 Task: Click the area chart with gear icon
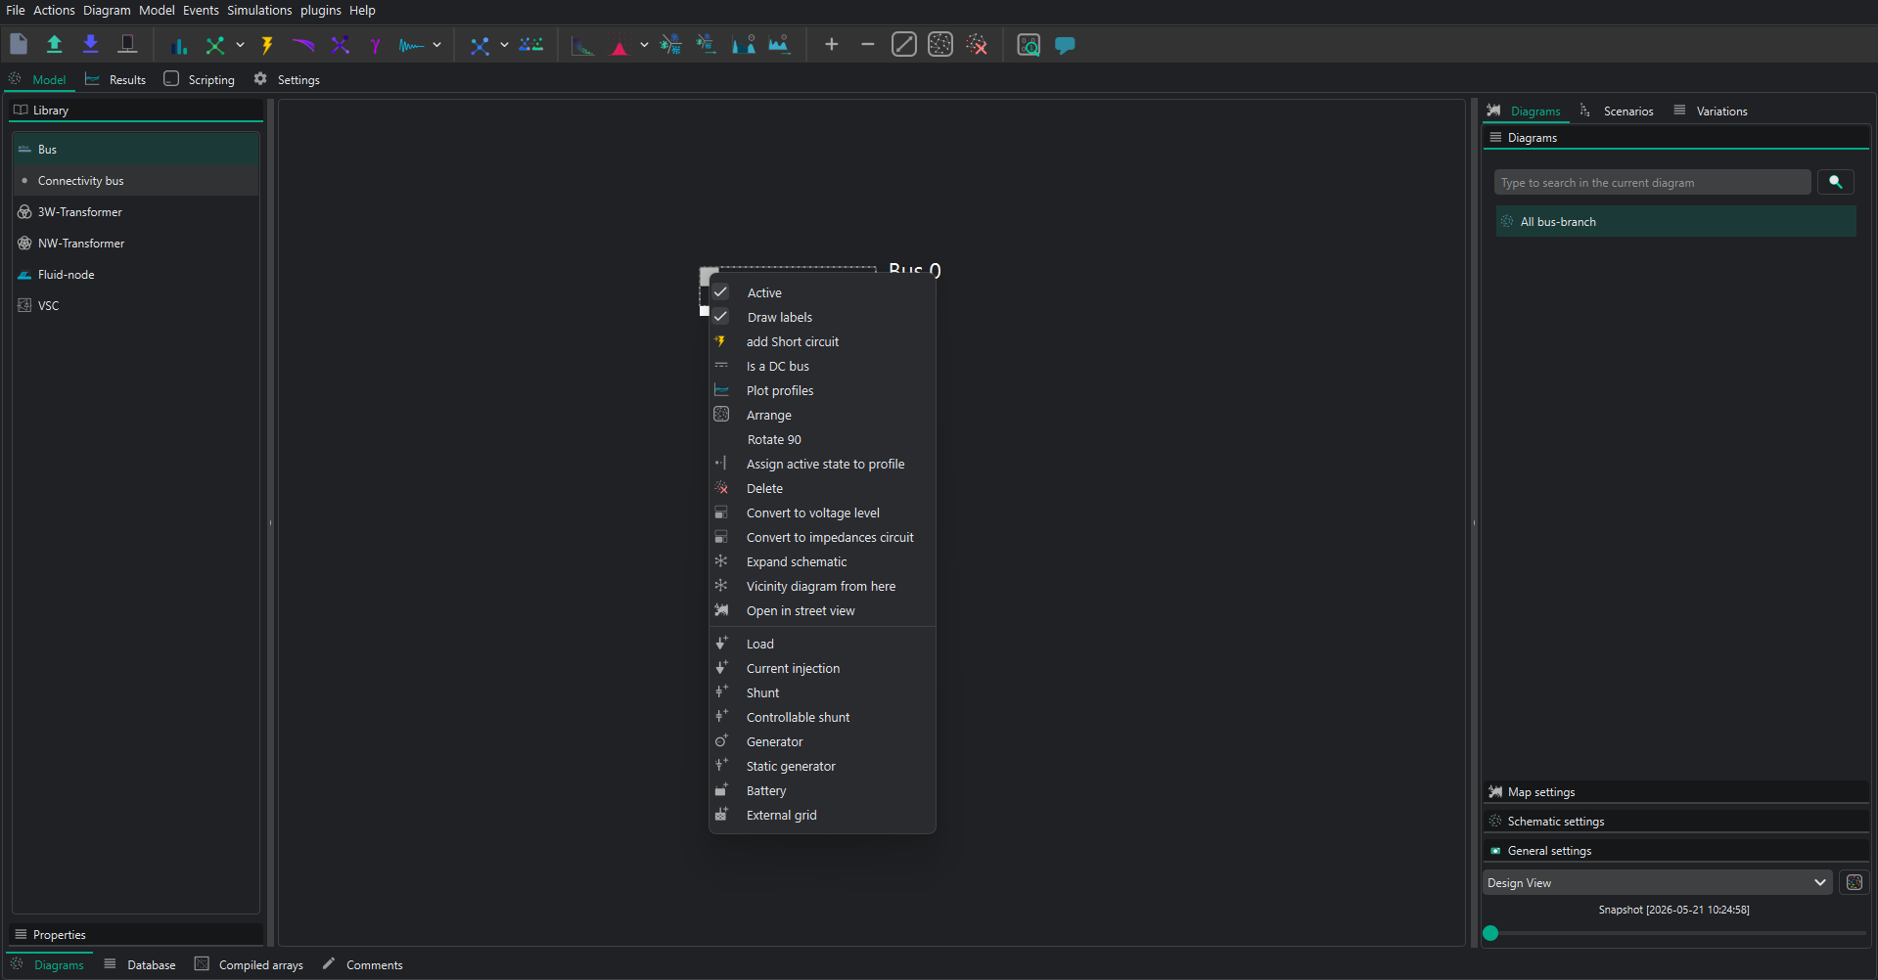(779, 45)
